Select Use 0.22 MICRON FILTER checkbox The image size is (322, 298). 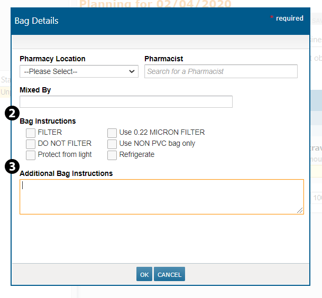pos(112,133)
